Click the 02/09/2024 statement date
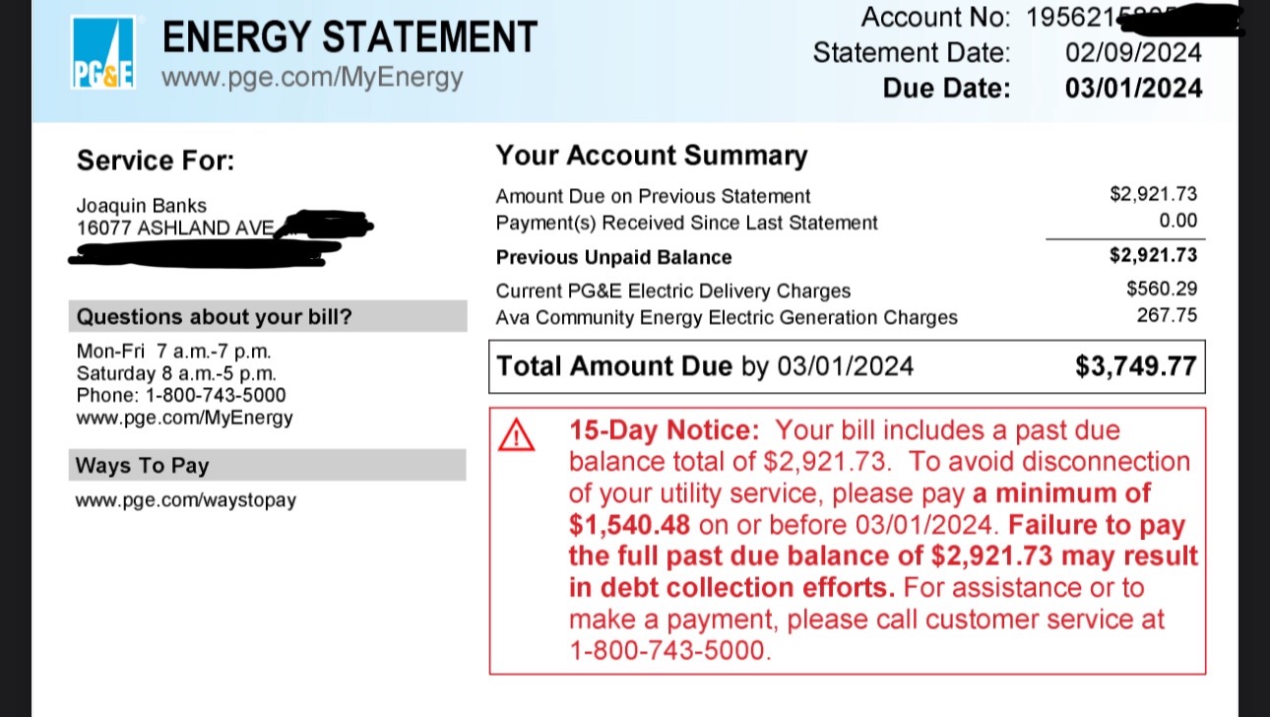1270x717 pixels. tap(1133, 53)
